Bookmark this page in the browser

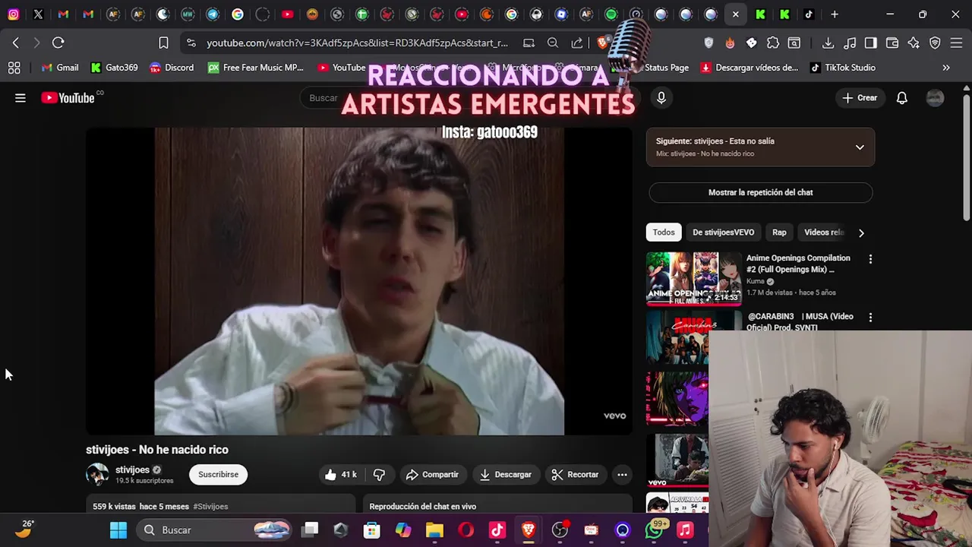click(163, 43)
